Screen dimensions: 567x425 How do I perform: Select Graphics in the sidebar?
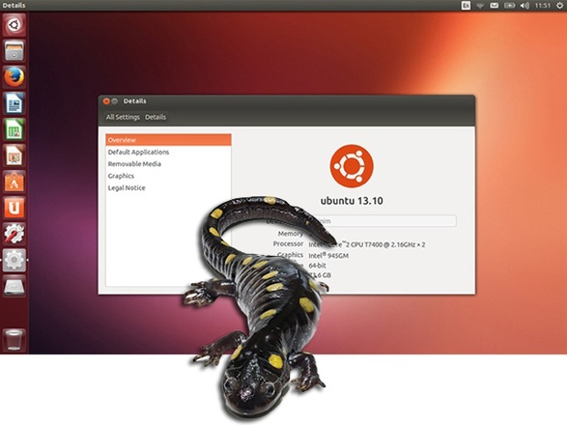(x=168, y=175)
